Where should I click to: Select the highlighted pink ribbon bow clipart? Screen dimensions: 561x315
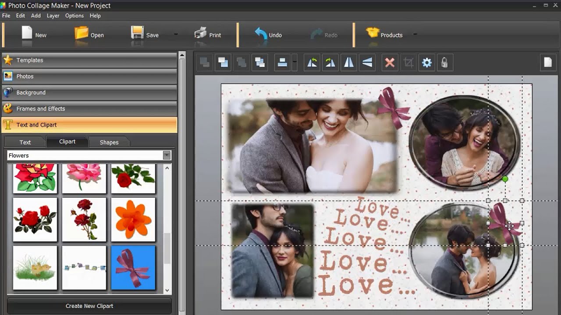133,267
